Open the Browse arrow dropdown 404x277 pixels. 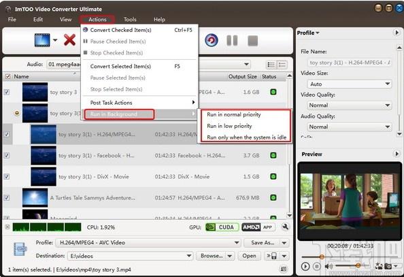click(x=230, y=256)
